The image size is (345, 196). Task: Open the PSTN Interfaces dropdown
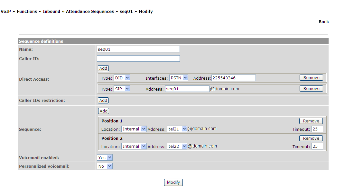[x=179, y=78]
